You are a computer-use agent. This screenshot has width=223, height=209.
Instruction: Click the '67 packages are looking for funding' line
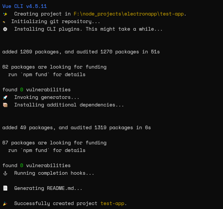click(x=54, y=143)
